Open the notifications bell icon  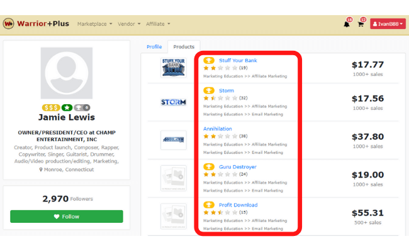(x=347, y=24)
